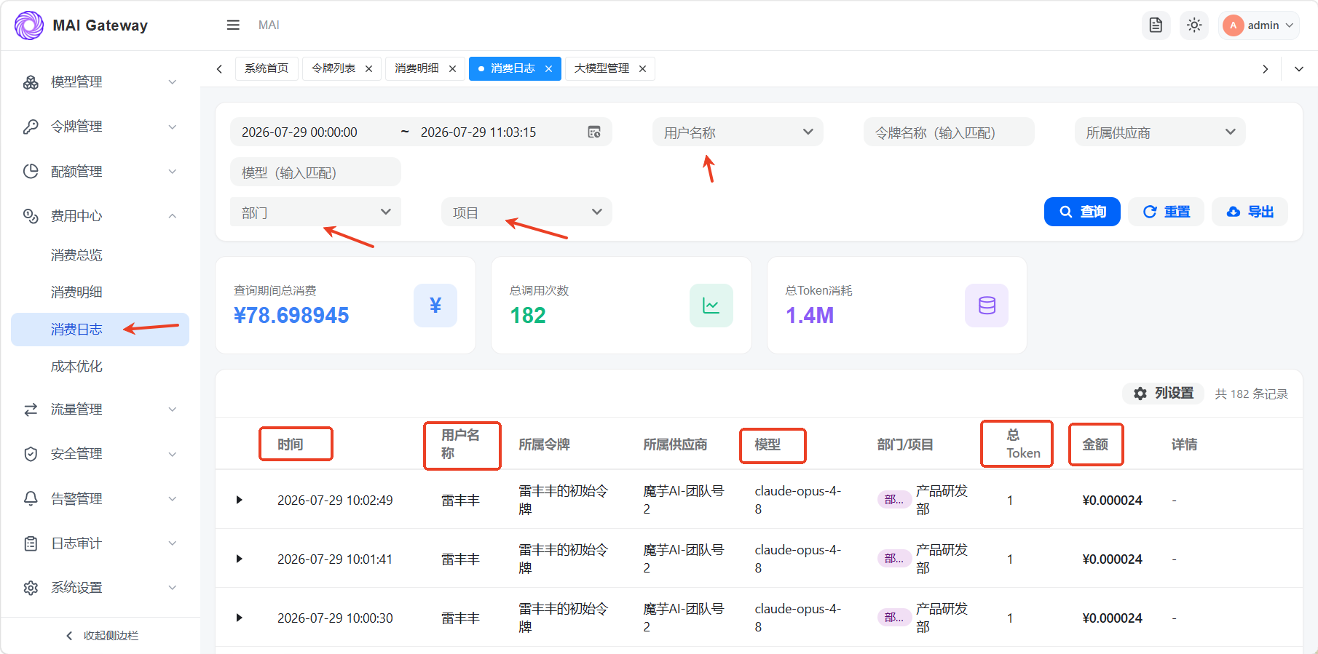Switch theme with the sun icon
Image resolution: width=1318 pixels, height=654 pixels.
[x=1194, y=25]
